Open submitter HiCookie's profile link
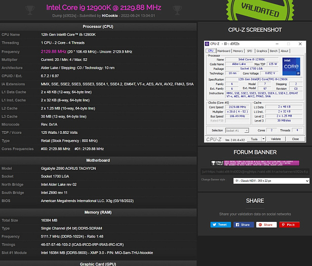Image resolution: width=312 pixels, height=266 pixels. pos(110,16)
